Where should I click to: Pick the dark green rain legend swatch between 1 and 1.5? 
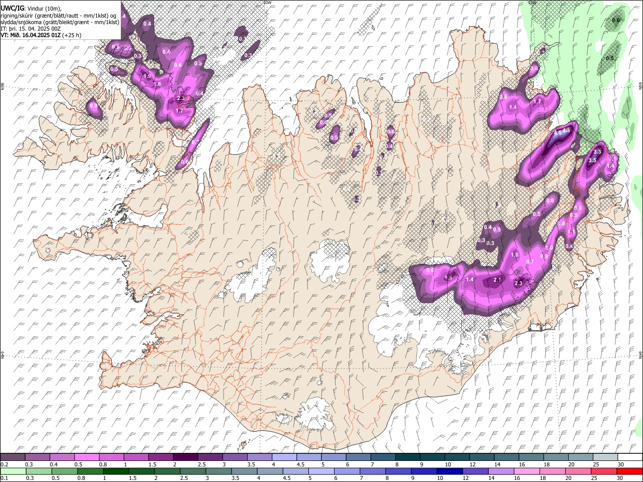coord(116,471)
